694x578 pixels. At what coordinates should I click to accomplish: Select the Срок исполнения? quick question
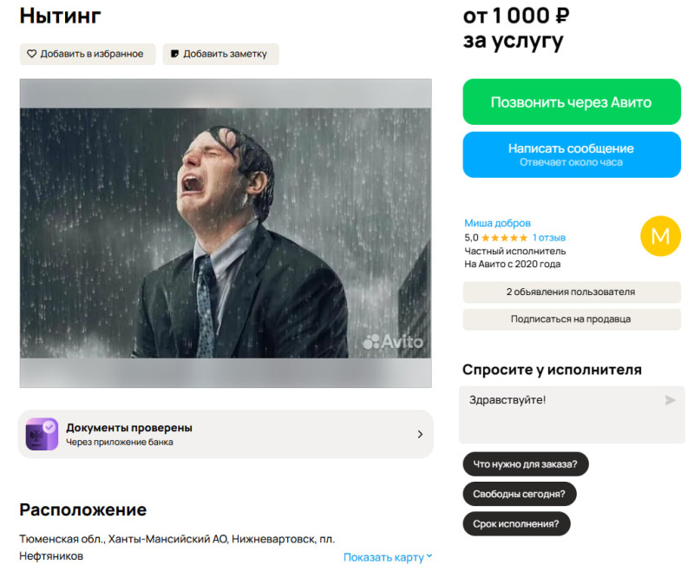pos(516,524)
